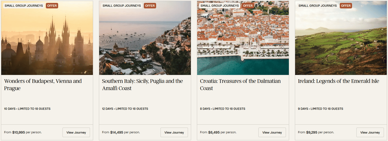388x141 pixels.
Task: Click the Offer badge on the Budapest card
Action: click(52, 6)
